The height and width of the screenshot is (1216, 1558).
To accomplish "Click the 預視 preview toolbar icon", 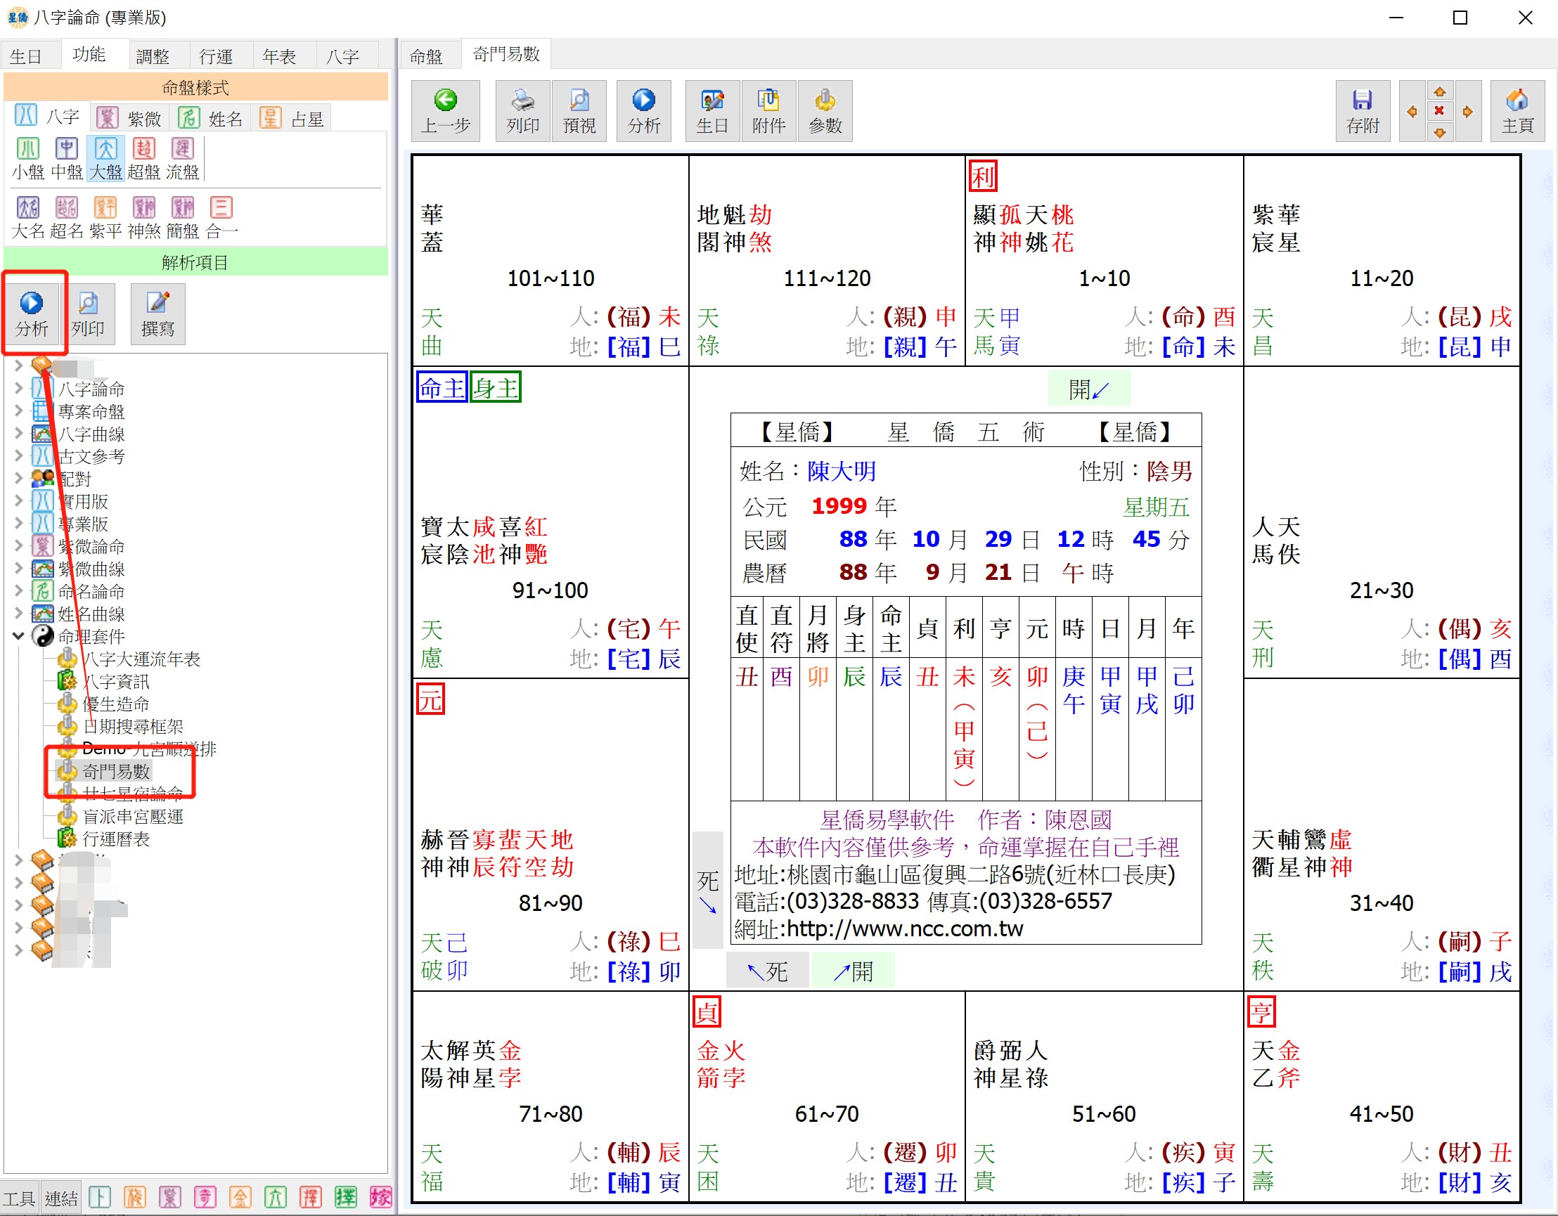I will pyautogui.click(x=579, y=111).
